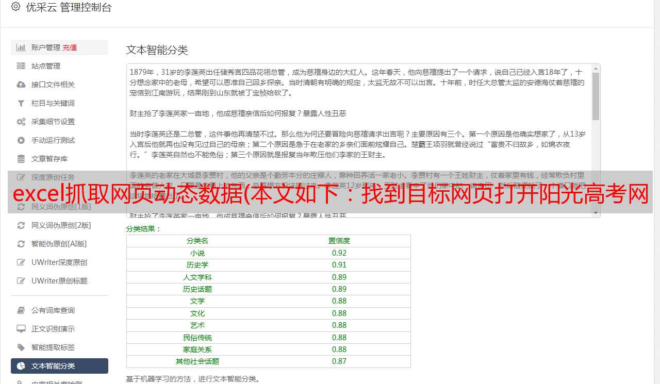Select the 艺术 category cell
Image resolution: width=660 pixels, height=384 pixels.
197,325
